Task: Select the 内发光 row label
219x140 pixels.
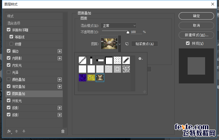Action: (17, 65)
